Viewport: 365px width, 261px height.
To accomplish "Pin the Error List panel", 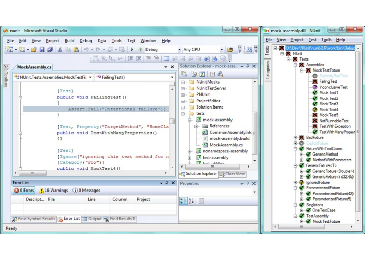I will [x=167, y=183].
